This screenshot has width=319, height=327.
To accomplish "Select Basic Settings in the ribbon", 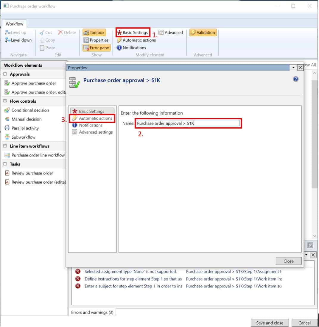I will coord(133,32).
